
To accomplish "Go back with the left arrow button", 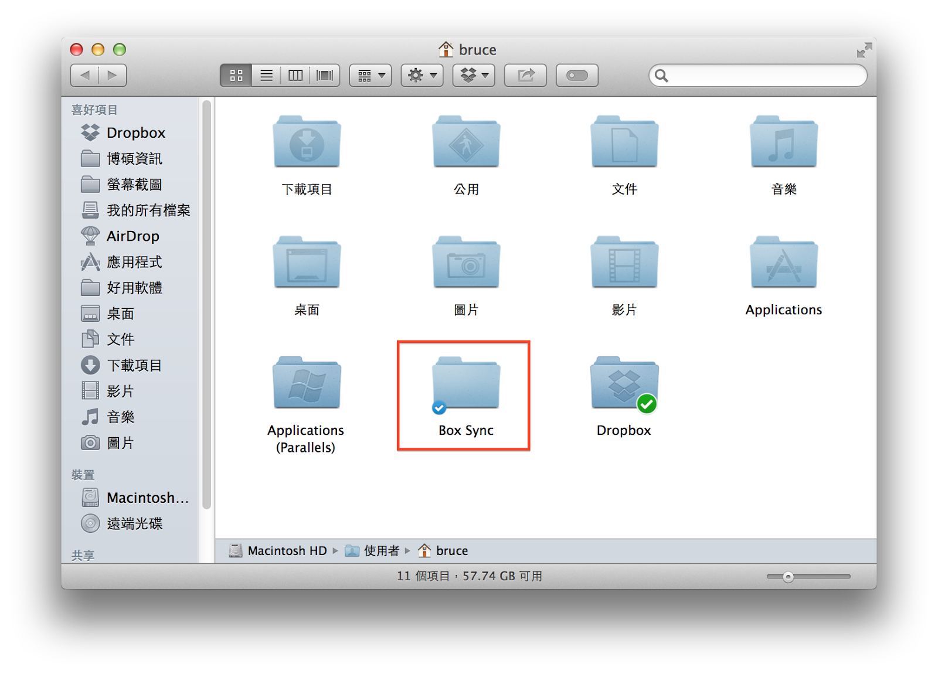I will [x=84, y=75].
